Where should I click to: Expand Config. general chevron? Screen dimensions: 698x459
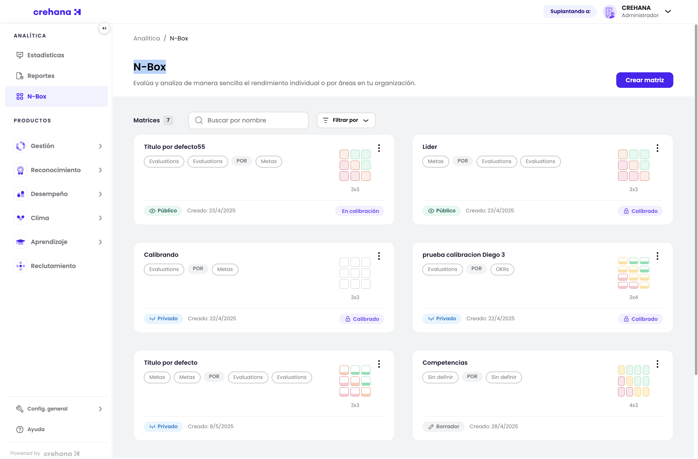tap(100, 409)
